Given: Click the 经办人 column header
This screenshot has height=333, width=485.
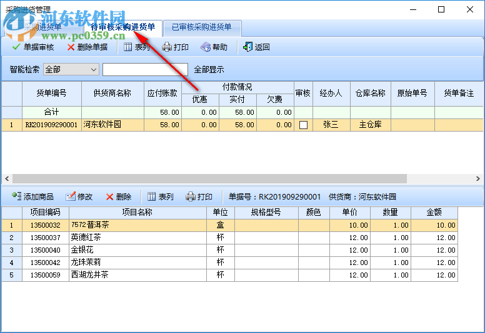Looking at the screenshot, I should click(x=331, y=94).
